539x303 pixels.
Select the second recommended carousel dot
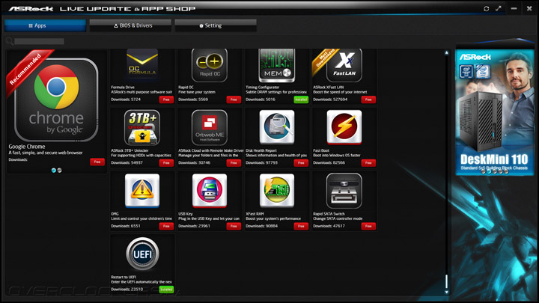[x=59, y=170]
